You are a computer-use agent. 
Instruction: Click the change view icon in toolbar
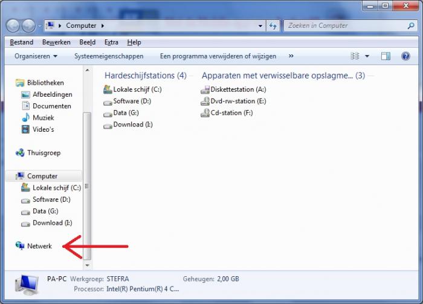point(355,56)
